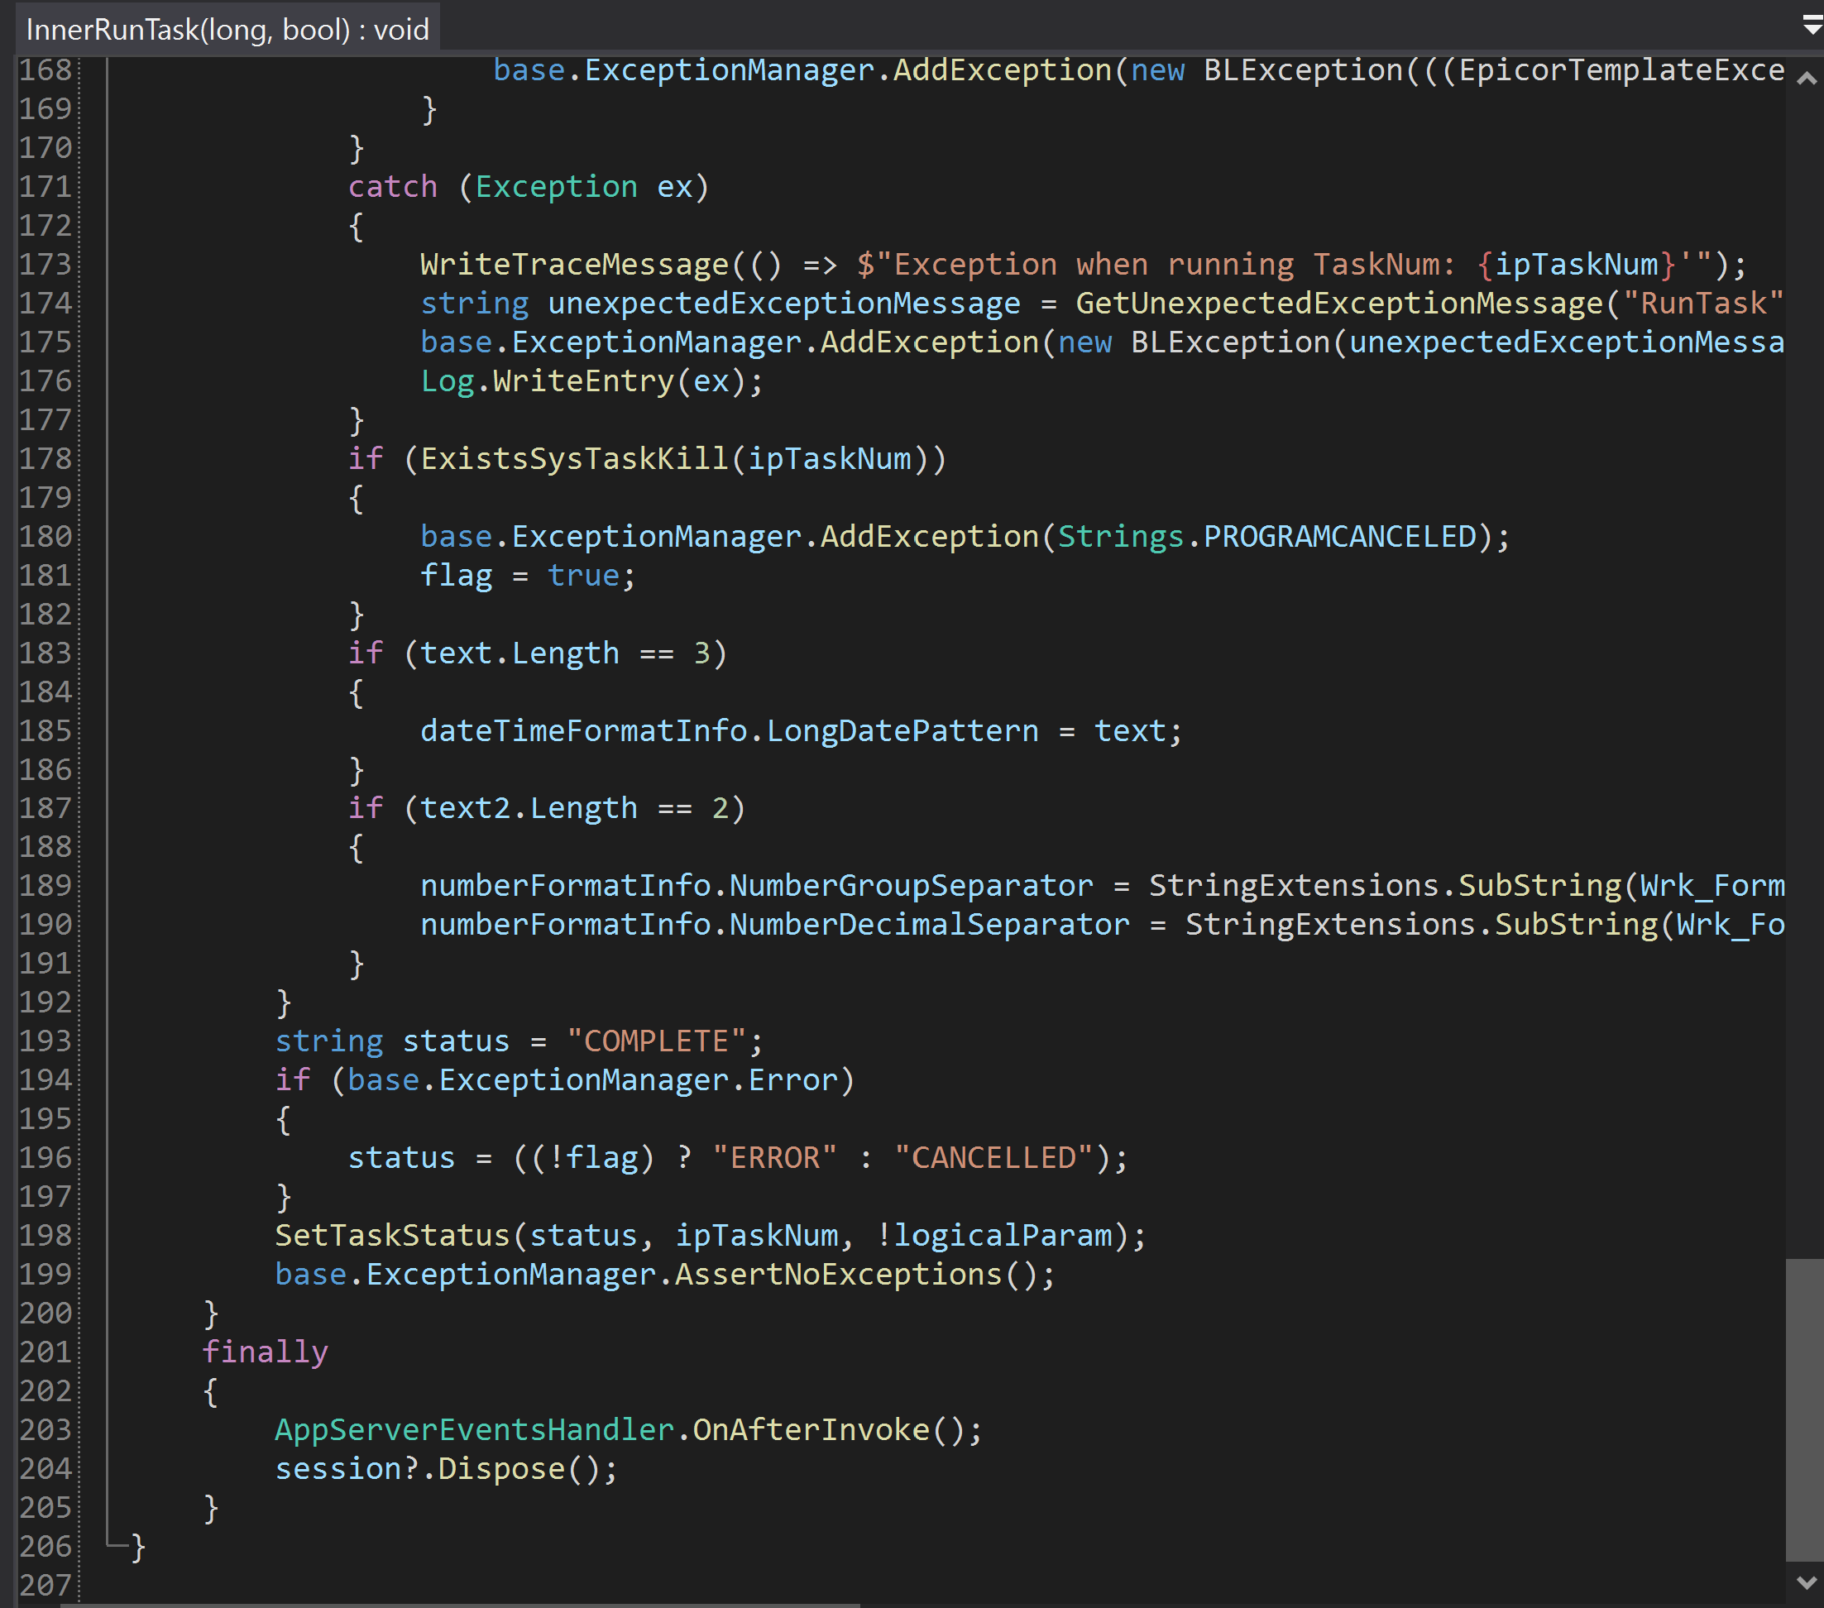The width and height of the screenshot is (1824, 1608).
Task: Click line number 201 beside finally
Action: coord(45,1352)
